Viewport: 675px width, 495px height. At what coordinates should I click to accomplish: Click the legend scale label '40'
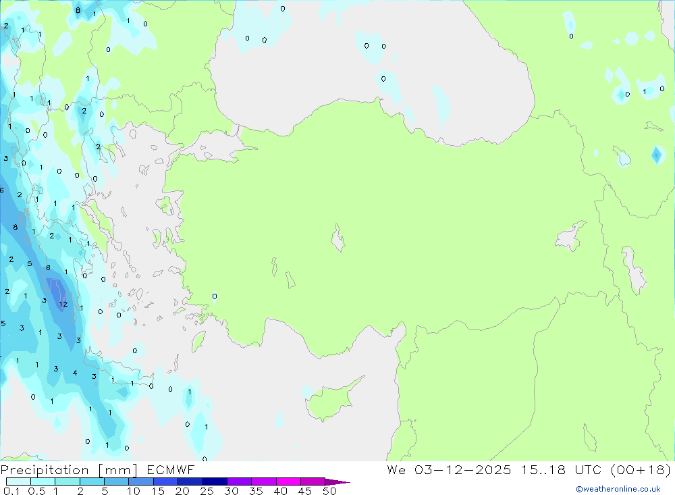click(281, 491)
